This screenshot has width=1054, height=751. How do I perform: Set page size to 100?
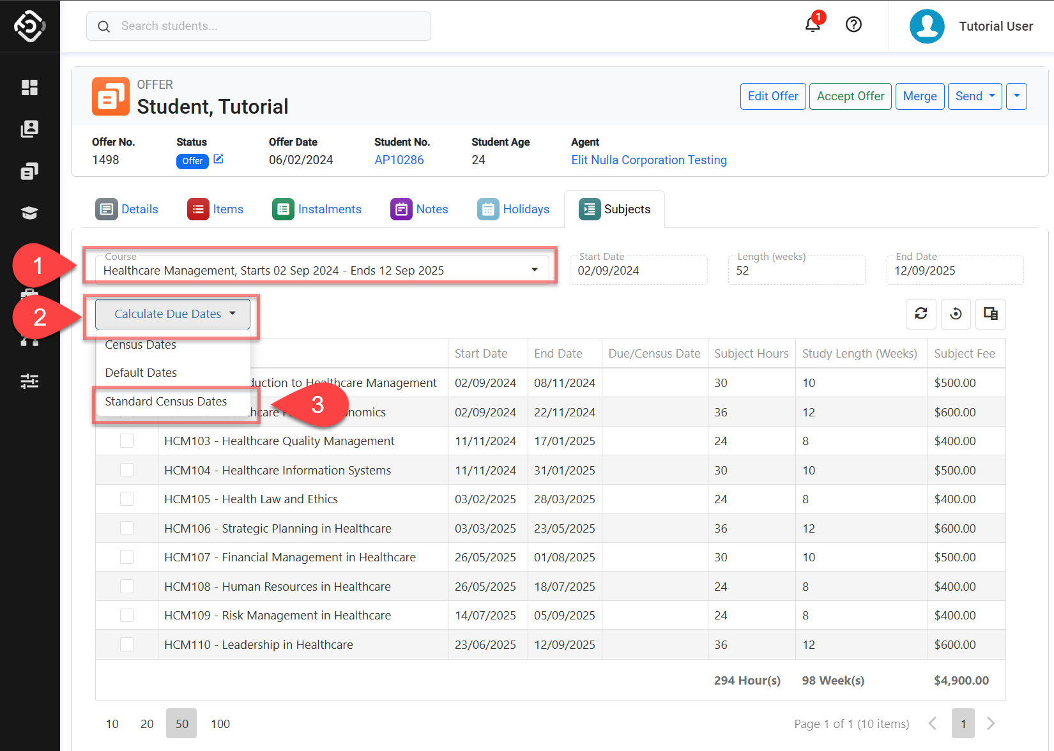pyautogui.click(x=220, y=724)
